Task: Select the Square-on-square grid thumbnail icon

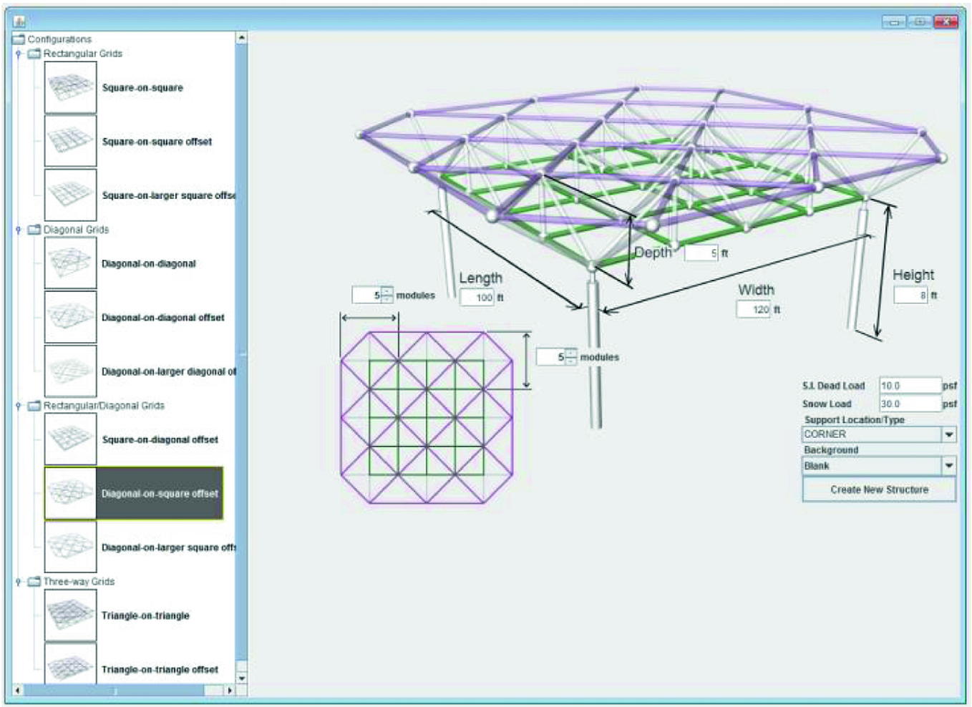Action: click(x=70, y=87)
